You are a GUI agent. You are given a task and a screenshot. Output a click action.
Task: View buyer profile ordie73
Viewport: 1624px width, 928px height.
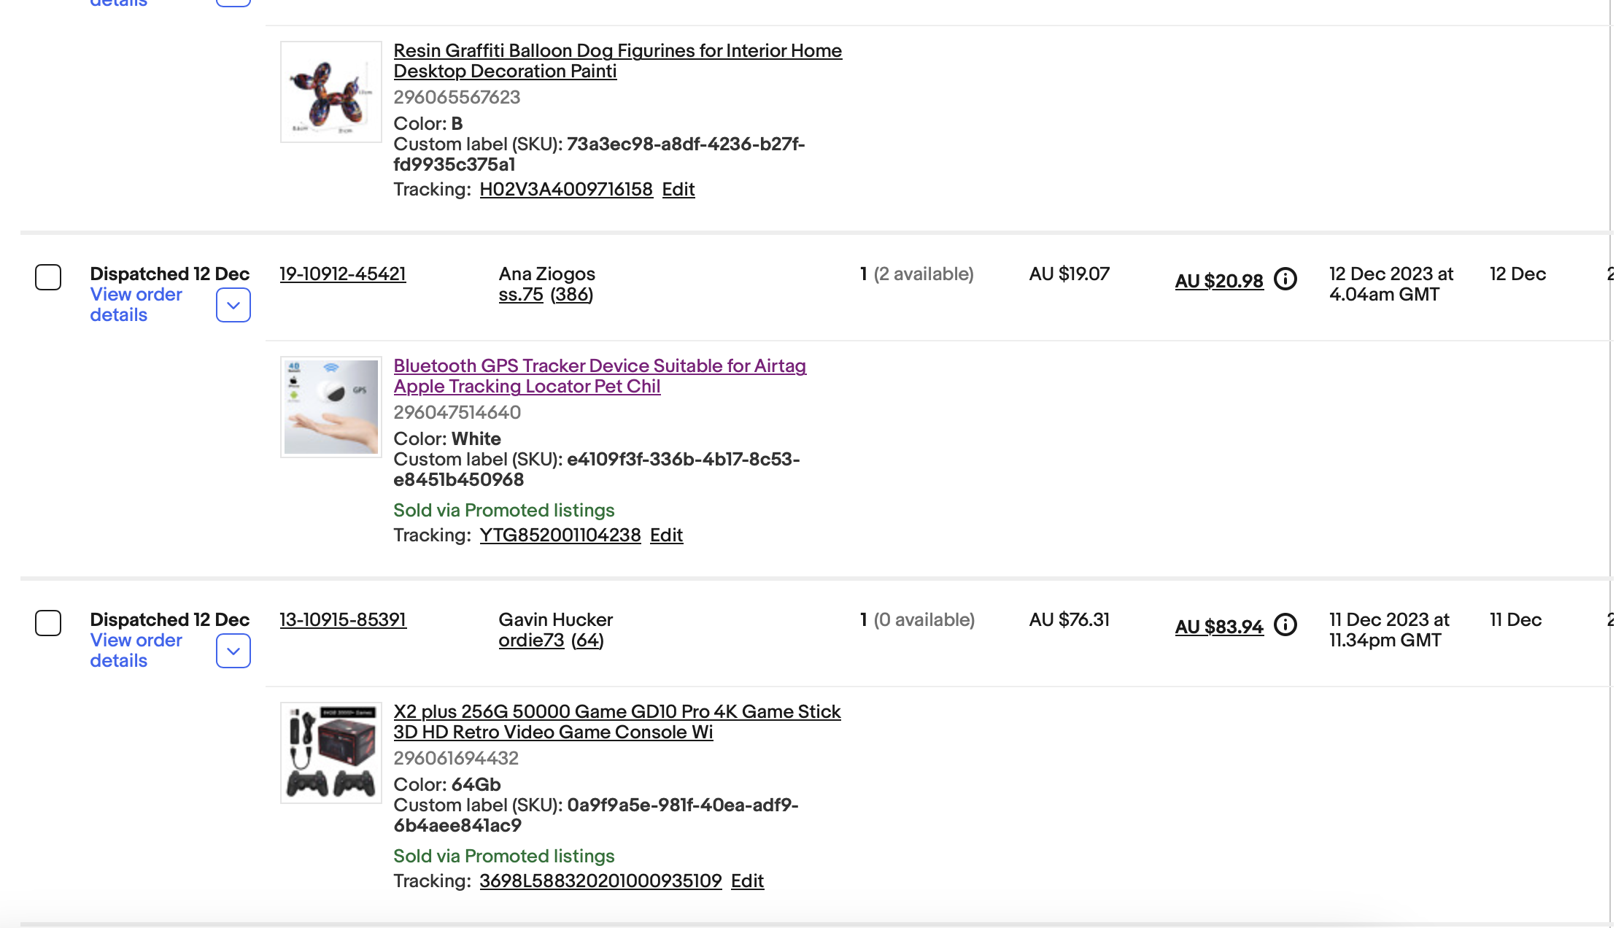point(531,641)
